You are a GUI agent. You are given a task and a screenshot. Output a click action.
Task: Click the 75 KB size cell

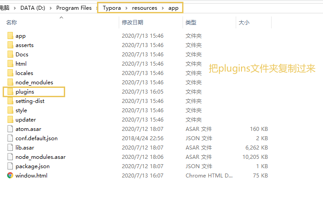point(261,175)
